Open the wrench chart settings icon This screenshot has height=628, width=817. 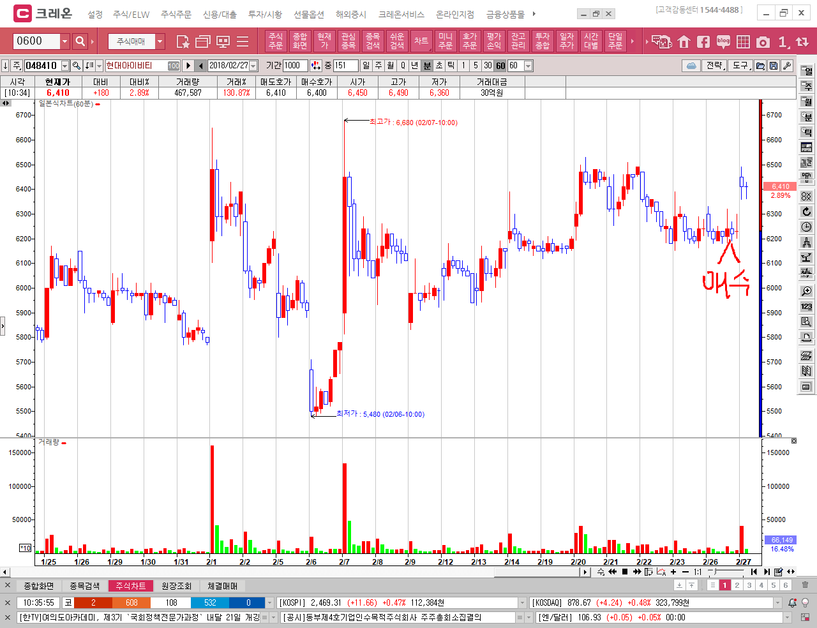click(787, 66)
